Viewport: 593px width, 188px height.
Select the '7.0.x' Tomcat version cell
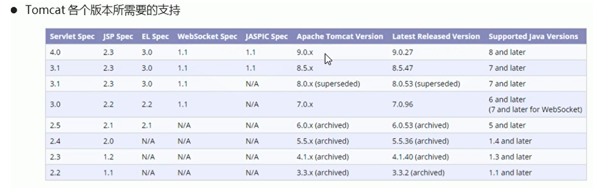(x=305, y=105)
